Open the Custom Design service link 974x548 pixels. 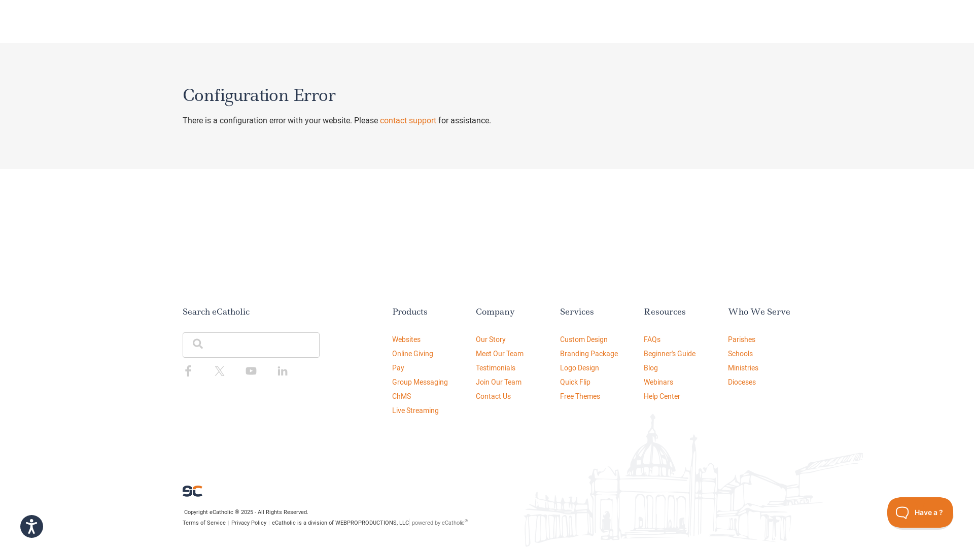583,339
